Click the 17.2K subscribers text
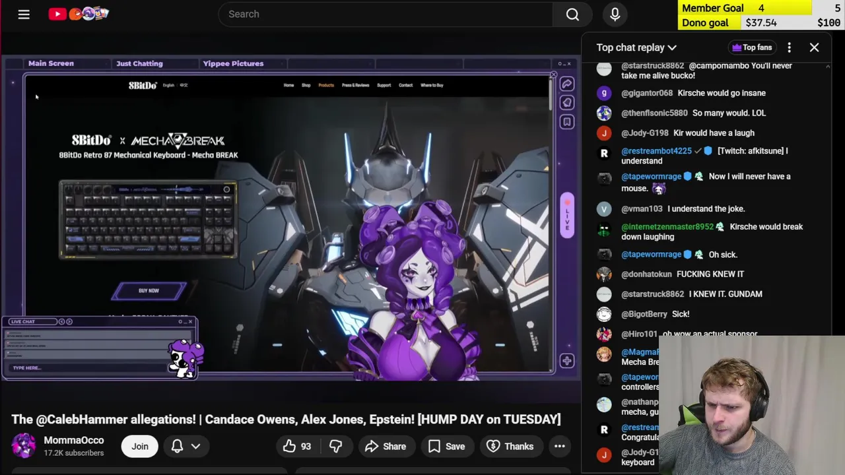845x475 pixels. point(74,453)
